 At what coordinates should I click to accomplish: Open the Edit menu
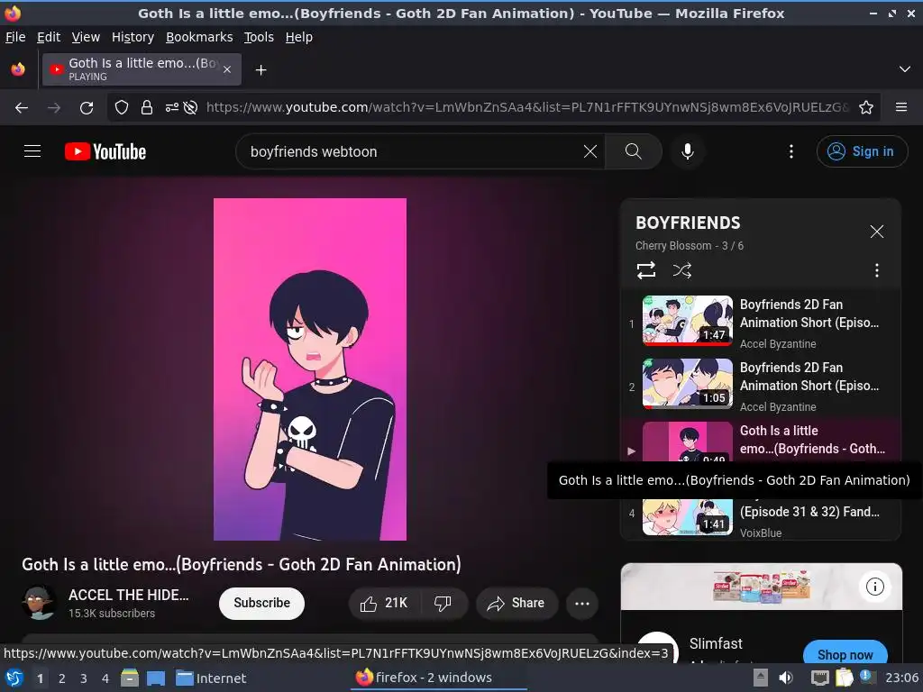(49, 37)
